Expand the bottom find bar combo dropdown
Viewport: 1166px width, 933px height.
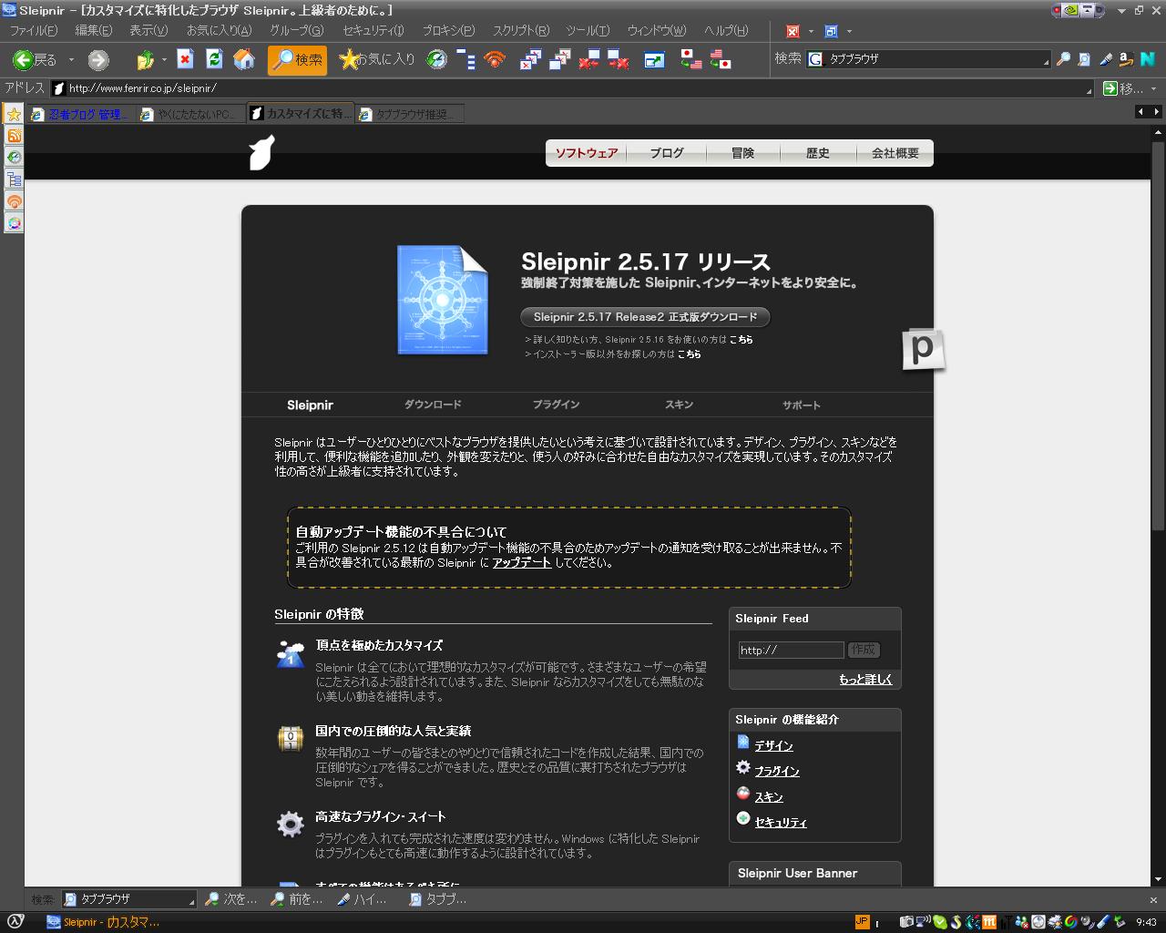pyautogui.click(x=191, y=900)
